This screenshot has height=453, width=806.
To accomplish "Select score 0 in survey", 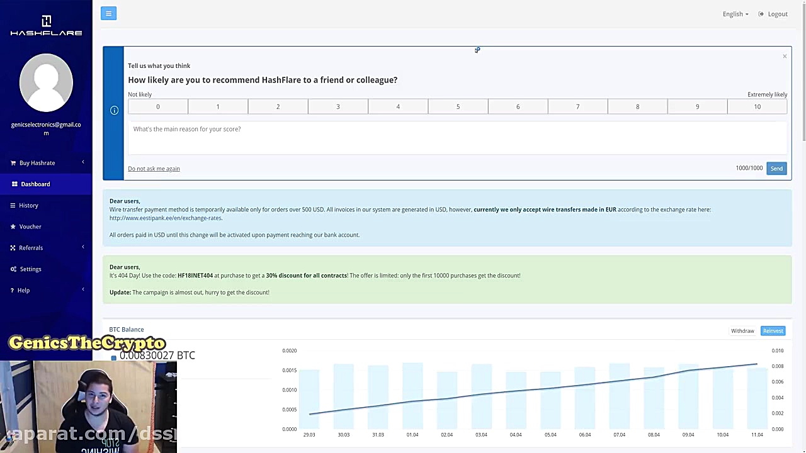I will 158,107.
